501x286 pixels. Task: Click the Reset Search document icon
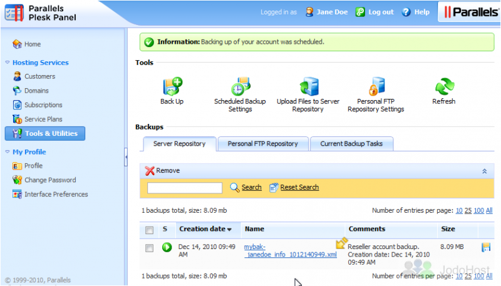[274, 187]
